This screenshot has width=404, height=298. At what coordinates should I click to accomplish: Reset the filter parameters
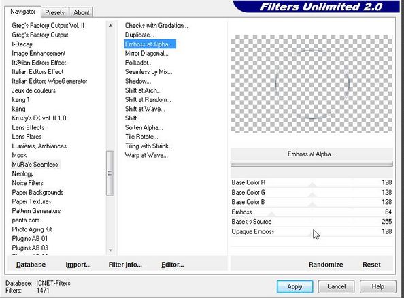(371, 265)
